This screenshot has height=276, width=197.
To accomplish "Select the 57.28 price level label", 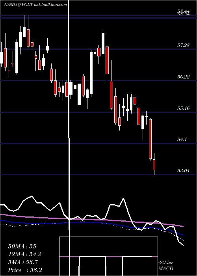I will 183,45.
